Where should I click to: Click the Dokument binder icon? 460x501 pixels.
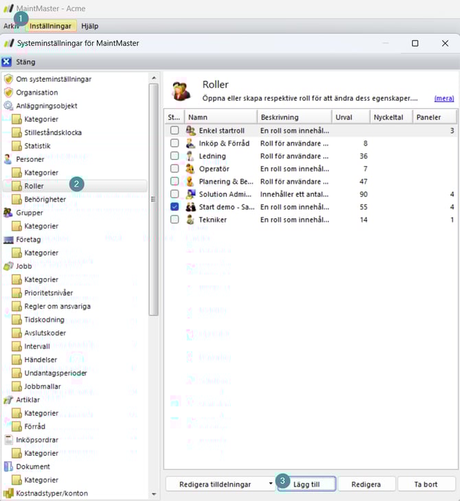9,467
